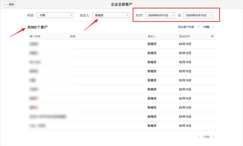Select the first customer row
Screen dimensions: 243x146
tap(121, 44)
